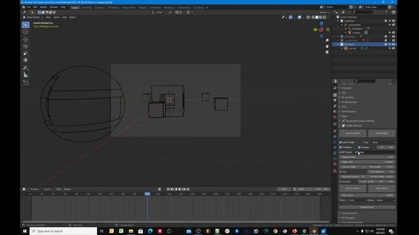Click the Turn On Trace button
The width and height of the screenshot is (419, 235).
[353, 189]
